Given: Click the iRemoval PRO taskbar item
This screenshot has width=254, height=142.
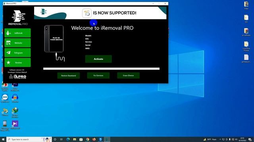Looking at the screenshot, I should (x=107, y=139).
